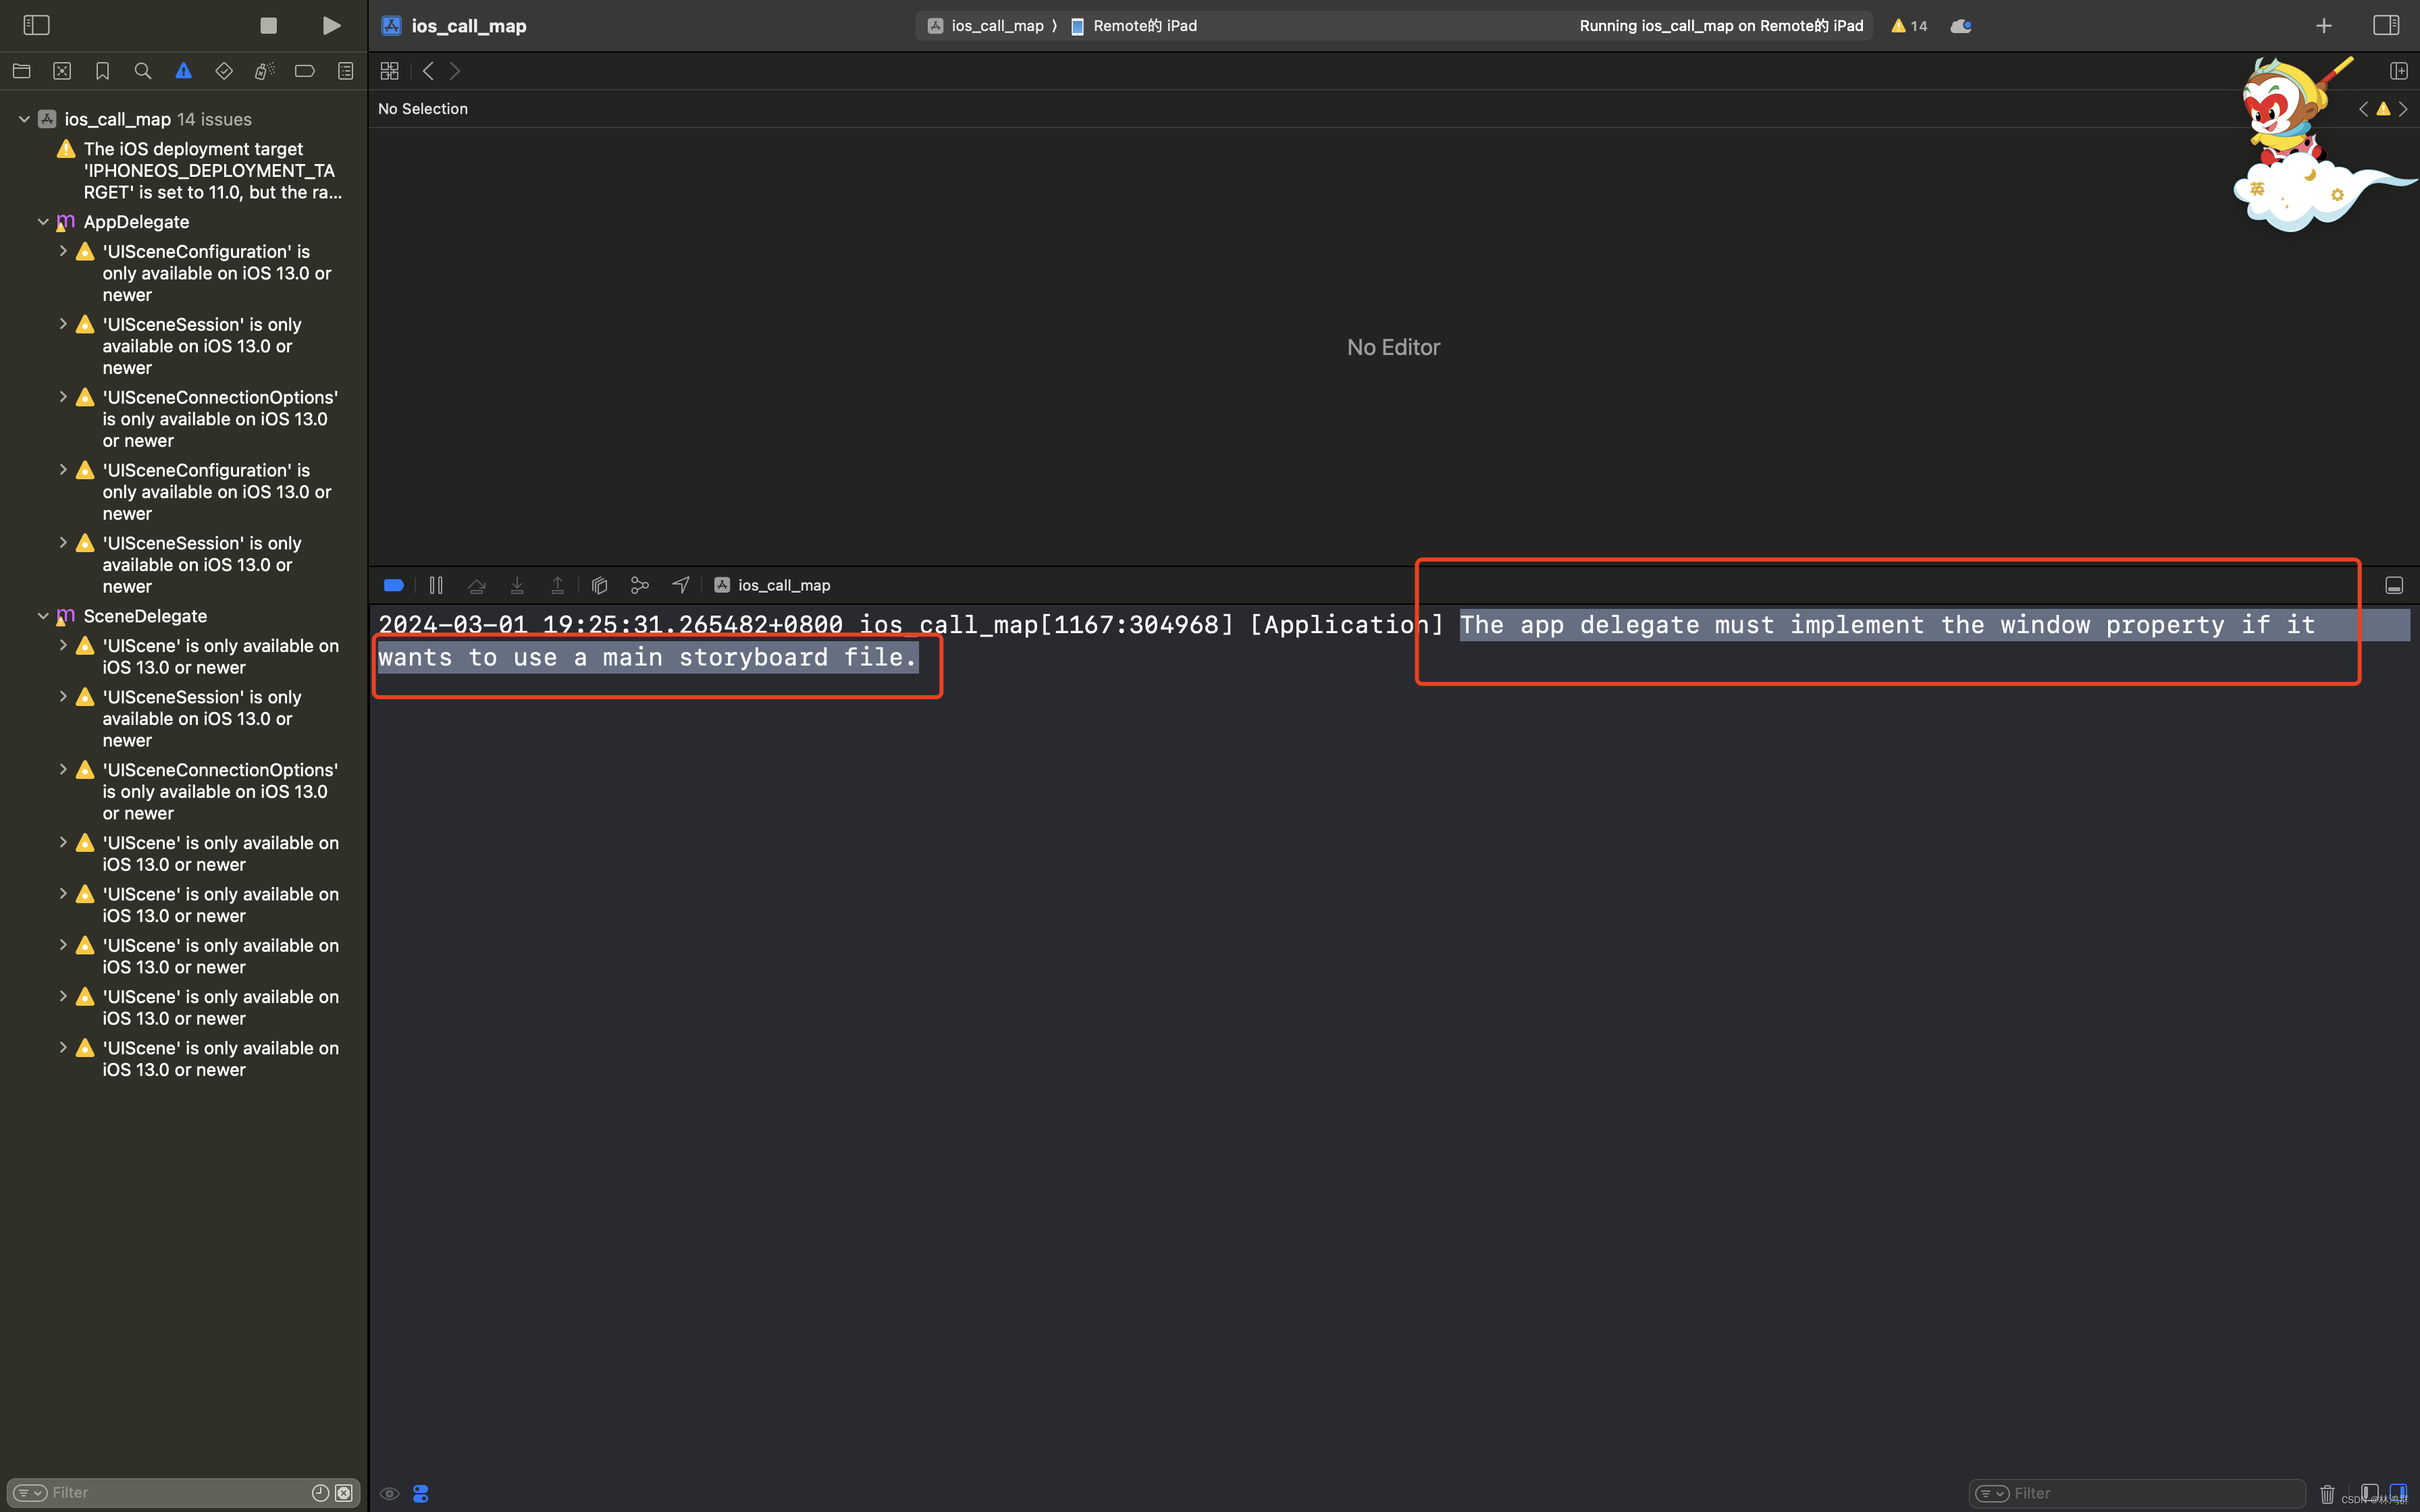
Task: Open the Find navigator magnifier icon
Action: point(143,71)
